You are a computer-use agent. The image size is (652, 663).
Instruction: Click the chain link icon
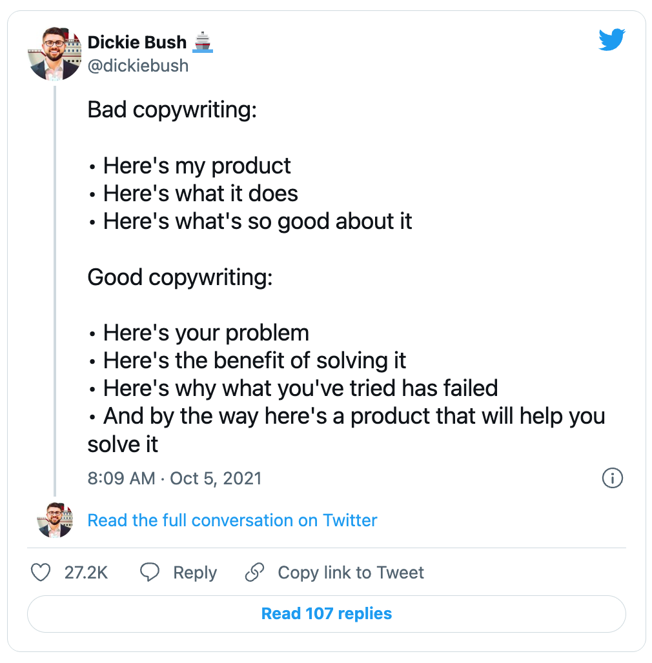click(255, 573)
